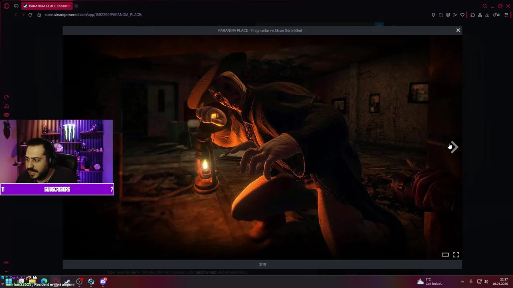Open OBS Studio from taskbar
Image resolution: width=513 pixels, height=288 pixels.
tap(79, 282)
